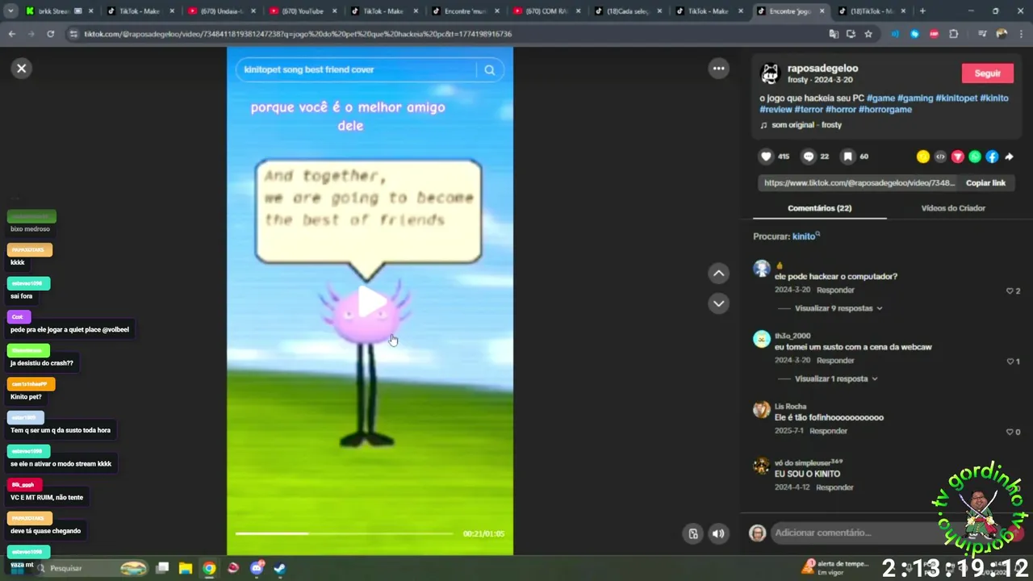This screenshot has height=581, width=1033.
Task: Reload the page
Action: pyautogui.click(x=50, y=34)
